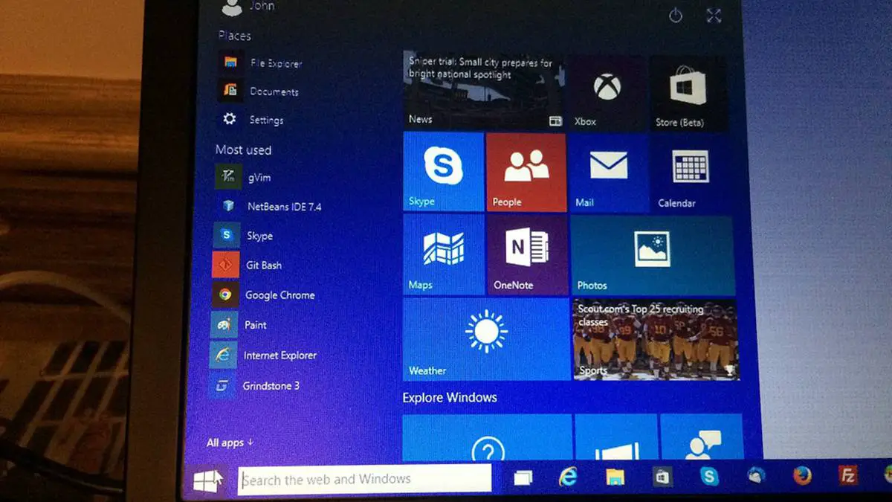This screenshot has height=502, width=892.
Task: Open Skype from the taskbar
Action: click(x=709, y=476)
